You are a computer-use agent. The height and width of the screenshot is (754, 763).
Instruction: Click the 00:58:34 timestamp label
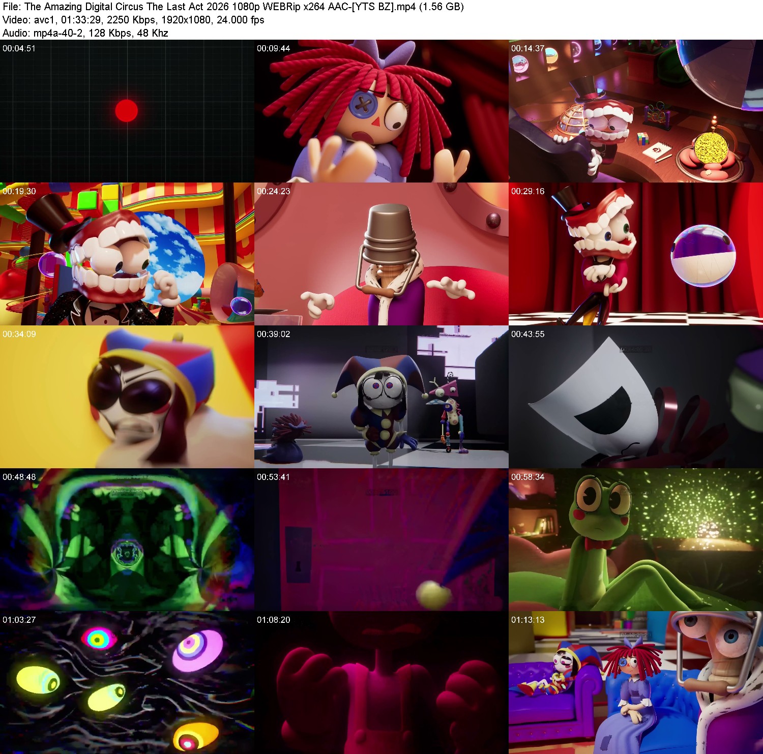[527, 477]
